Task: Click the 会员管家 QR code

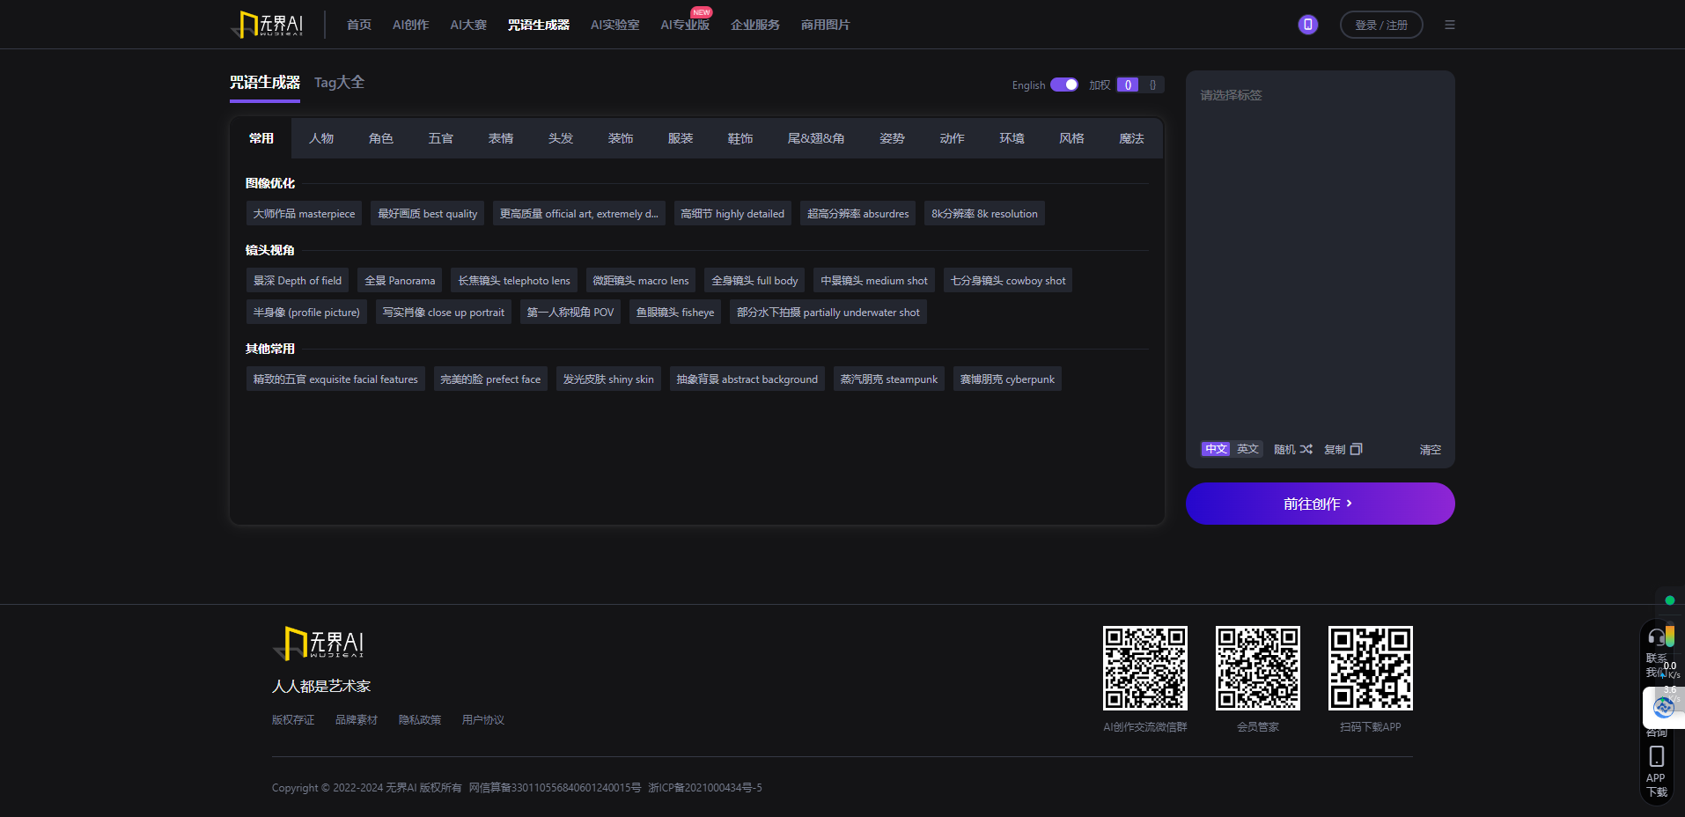Action: coord(1257,668)
